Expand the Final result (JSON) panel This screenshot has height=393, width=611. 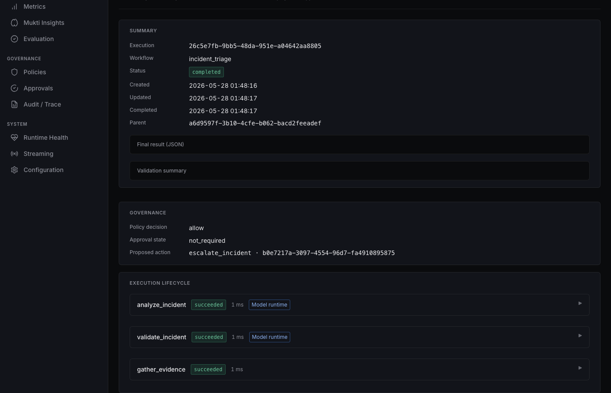pyautogui.click(x=360, y=145)
